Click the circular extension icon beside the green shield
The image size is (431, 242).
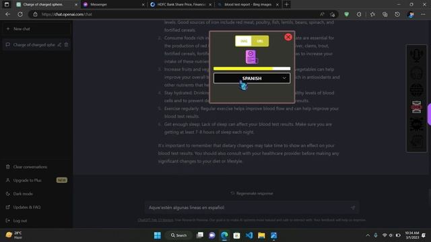point(359,14)
